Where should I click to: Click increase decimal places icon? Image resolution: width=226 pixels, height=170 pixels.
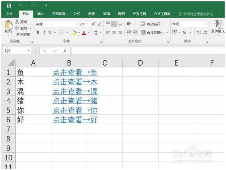pyautogui.click(x=199, y=33)
